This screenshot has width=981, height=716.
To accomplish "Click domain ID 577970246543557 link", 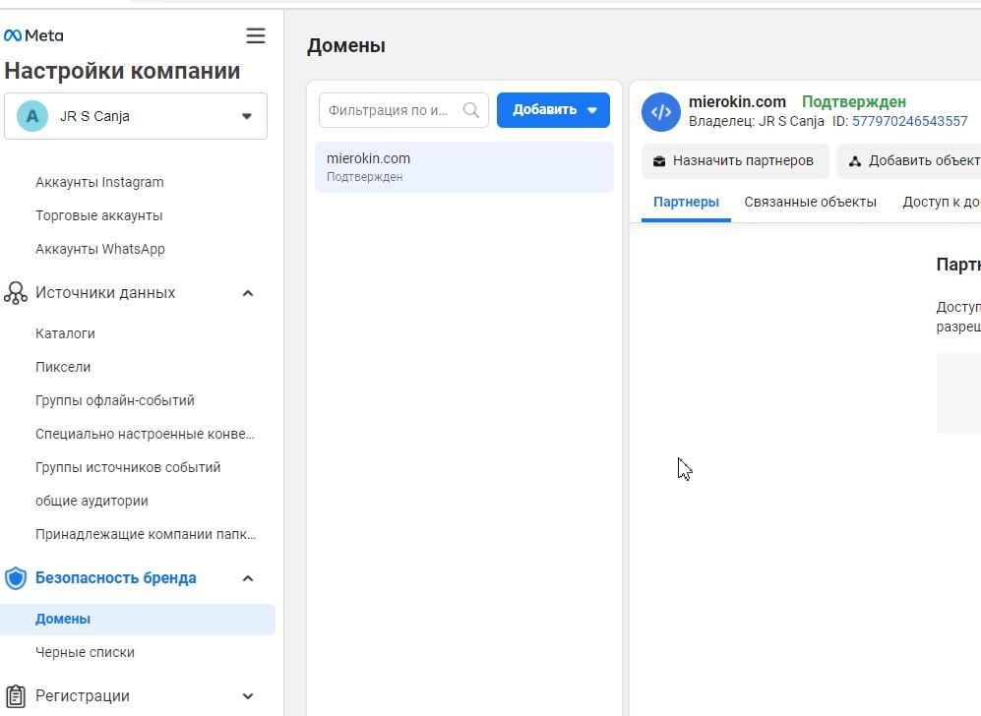I will pyautogui.click(x=910, y=121).
